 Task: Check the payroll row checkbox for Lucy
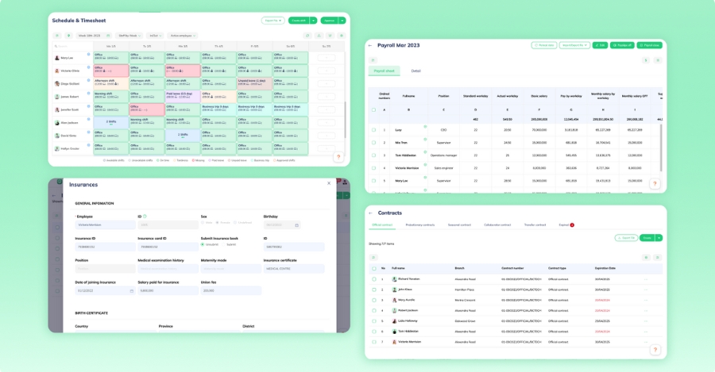pos(373,129)
